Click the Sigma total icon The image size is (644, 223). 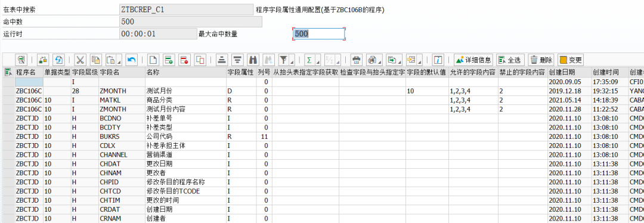coord(309,60)
